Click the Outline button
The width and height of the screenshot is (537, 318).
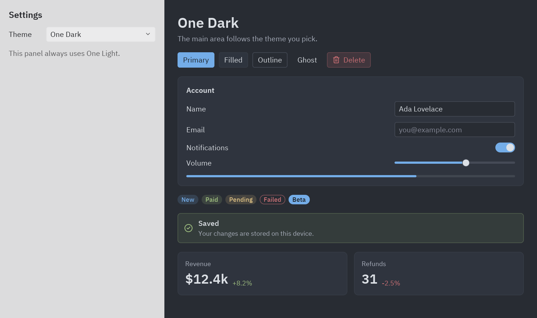270,60
